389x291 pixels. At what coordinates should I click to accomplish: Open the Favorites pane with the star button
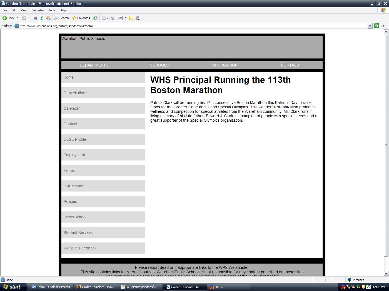[81, 18]
